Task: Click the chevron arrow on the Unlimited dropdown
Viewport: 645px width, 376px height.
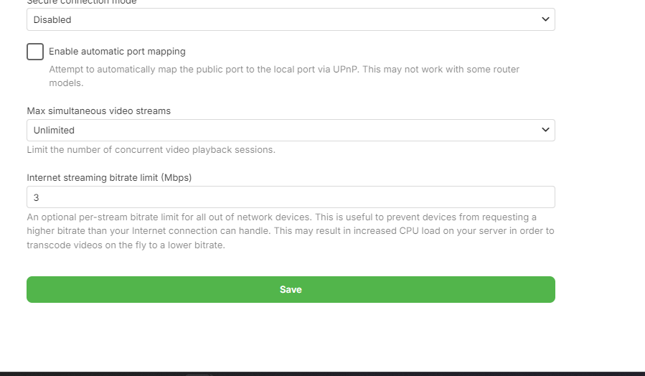Action: pyautogui.click(x=545, y=130)
